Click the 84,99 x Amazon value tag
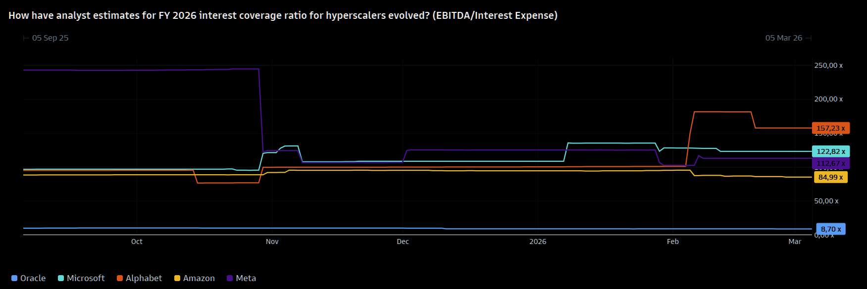867x289 pixels. click(x=830, y=177)
